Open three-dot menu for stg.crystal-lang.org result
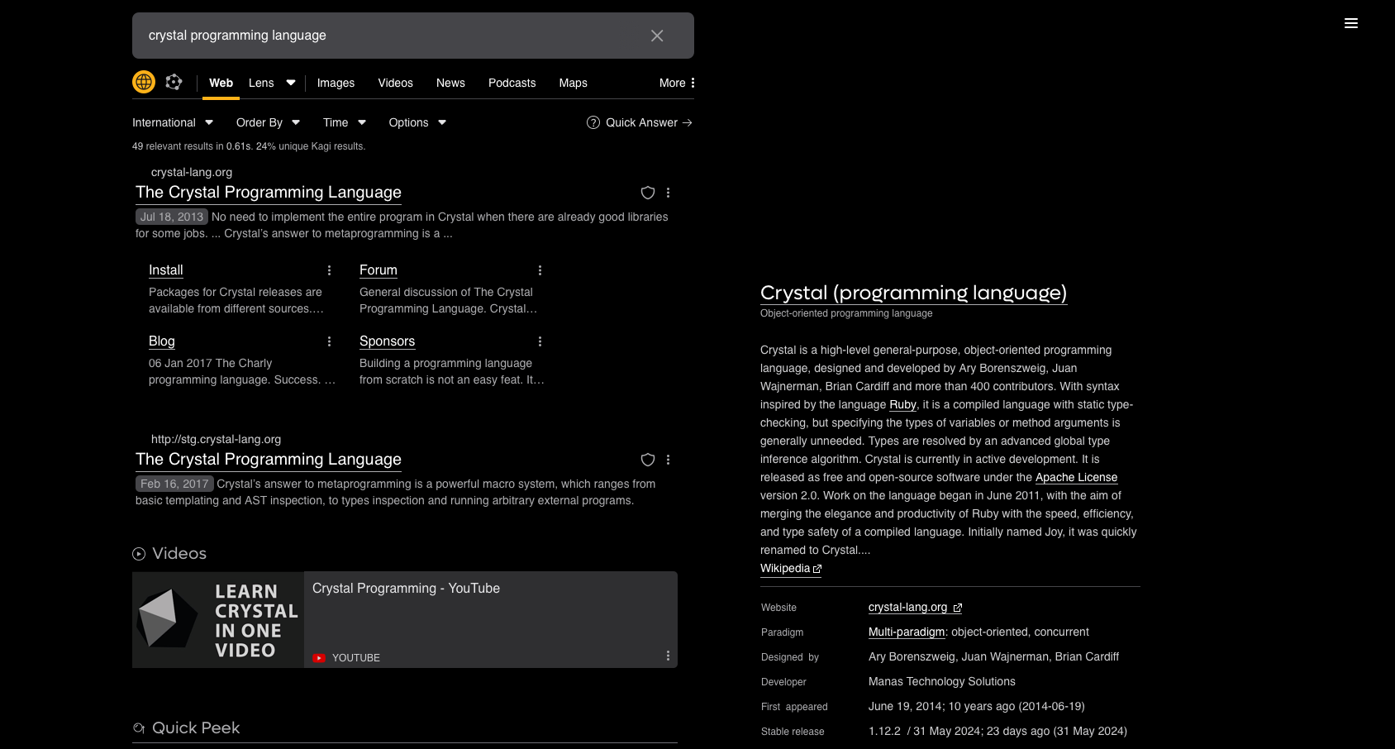 669,460
